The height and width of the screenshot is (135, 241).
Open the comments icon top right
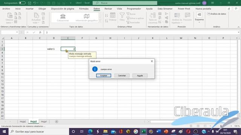pyautogui.click(x=236, y=9)
